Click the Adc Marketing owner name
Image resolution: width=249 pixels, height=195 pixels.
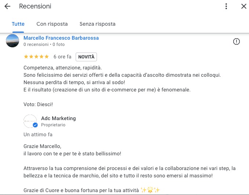[x=58, y=118]
